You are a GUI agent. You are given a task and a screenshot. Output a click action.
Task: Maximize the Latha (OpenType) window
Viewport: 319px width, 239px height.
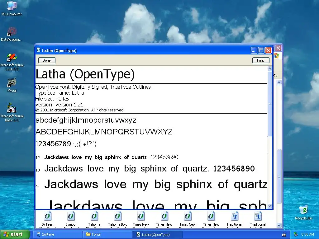pyautogui.click(x=261, y=50)
